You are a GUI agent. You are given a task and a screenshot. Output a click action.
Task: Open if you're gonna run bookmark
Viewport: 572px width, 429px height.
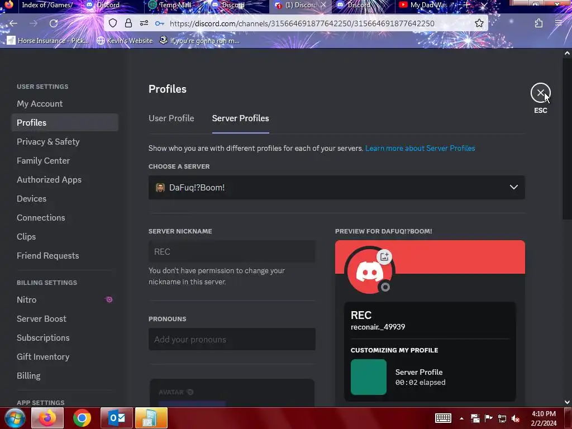click(x=199, y=40)
